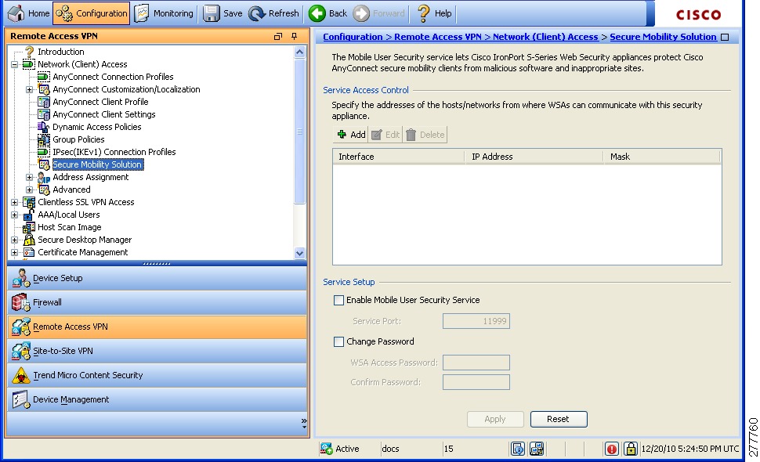
Task: Click the tree scrollbar down arrow
Action: tap(299, 253)
